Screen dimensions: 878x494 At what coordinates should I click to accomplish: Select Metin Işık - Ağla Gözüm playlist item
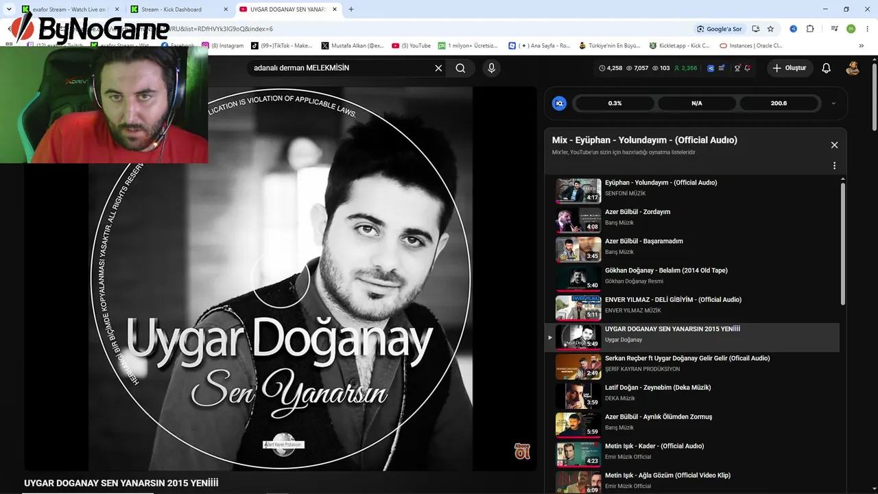693,482
